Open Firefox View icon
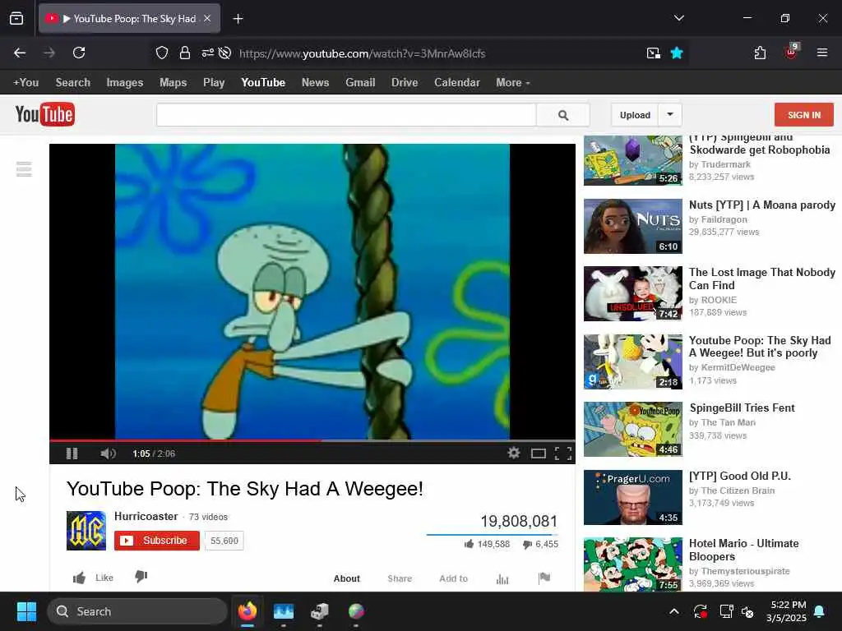This screenshot has height=631, width=842. (16, 19)
